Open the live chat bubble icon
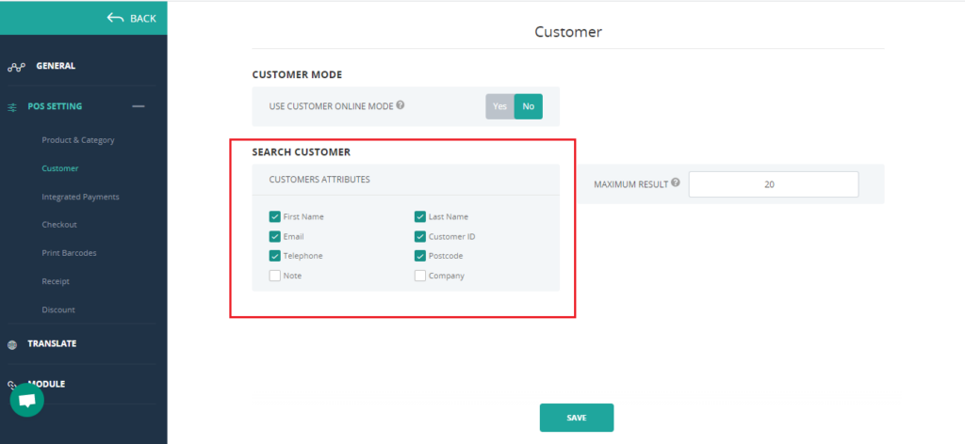The width and height of the screenshot is (965, 444). point(26,401)
